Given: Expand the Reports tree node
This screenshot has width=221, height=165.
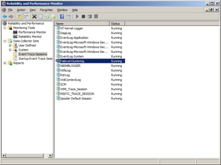Looking at the screenshot, I should click(x=5, y=63).
